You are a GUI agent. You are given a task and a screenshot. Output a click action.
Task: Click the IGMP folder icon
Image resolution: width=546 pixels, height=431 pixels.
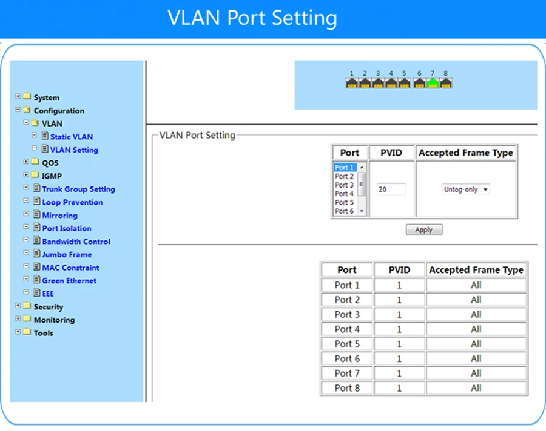pyautogui.click(x=35, y=174)
